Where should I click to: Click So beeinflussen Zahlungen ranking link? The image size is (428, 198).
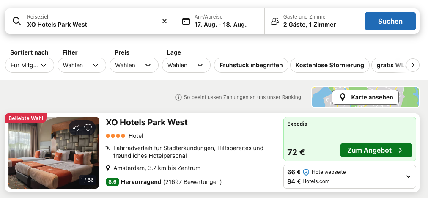(242, 97)
